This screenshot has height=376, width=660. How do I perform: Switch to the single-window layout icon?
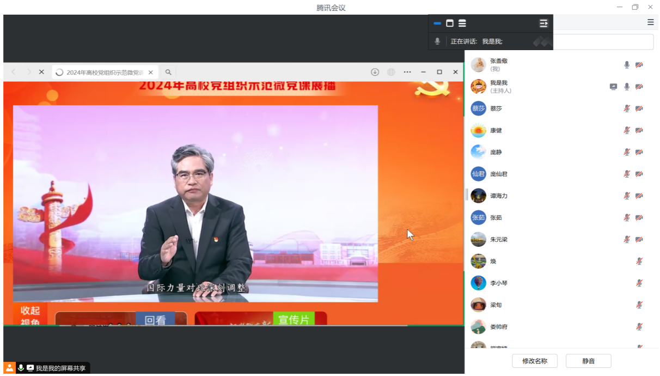(x=450, y=23)
